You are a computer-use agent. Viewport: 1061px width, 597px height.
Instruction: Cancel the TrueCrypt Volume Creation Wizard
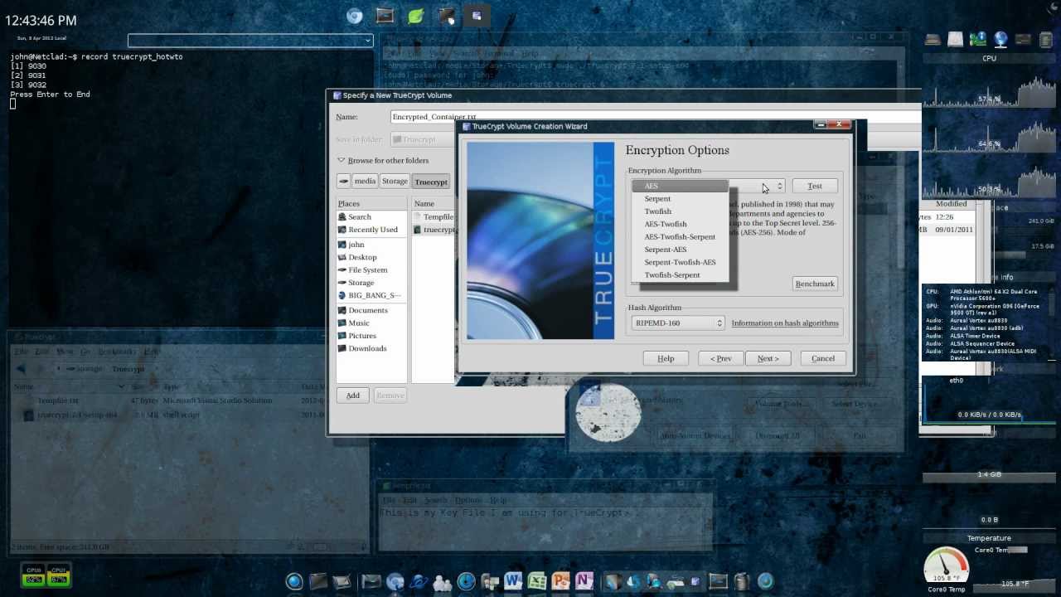click(x=823, y=358)
